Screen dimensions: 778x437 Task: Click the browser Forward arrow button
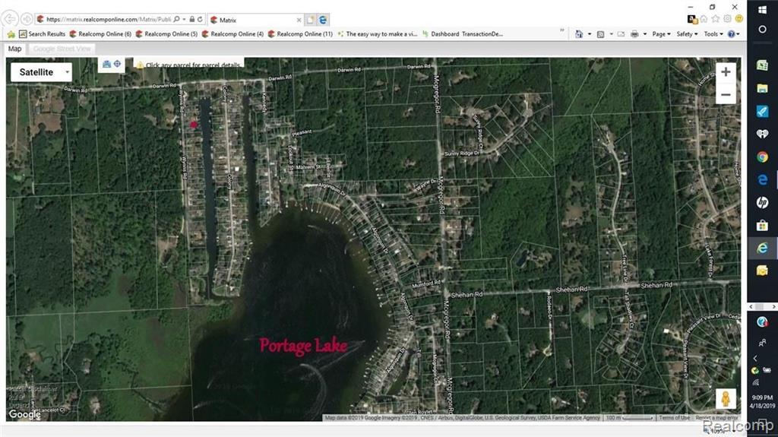(x=27, y=19)
